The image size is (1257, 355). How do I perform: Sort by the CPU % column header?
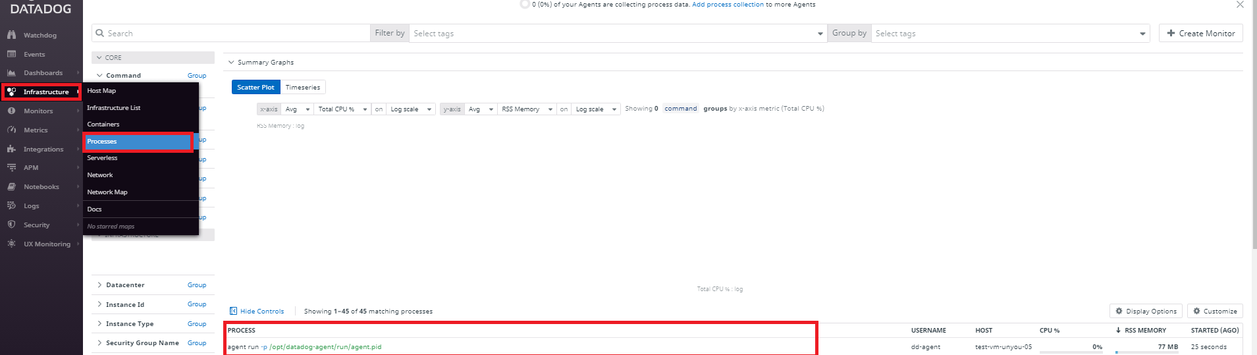[x=1050, y=330]
